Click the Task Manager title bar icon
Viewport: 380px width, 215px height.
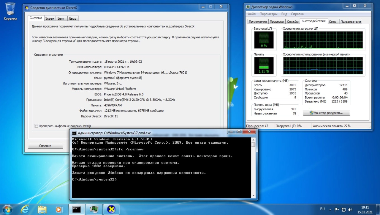[248, 7]
